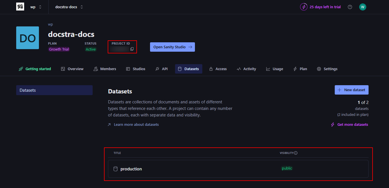Click the lightning trial icon
This screenshot has width=389, height=188.
click(x=304, y=7)
